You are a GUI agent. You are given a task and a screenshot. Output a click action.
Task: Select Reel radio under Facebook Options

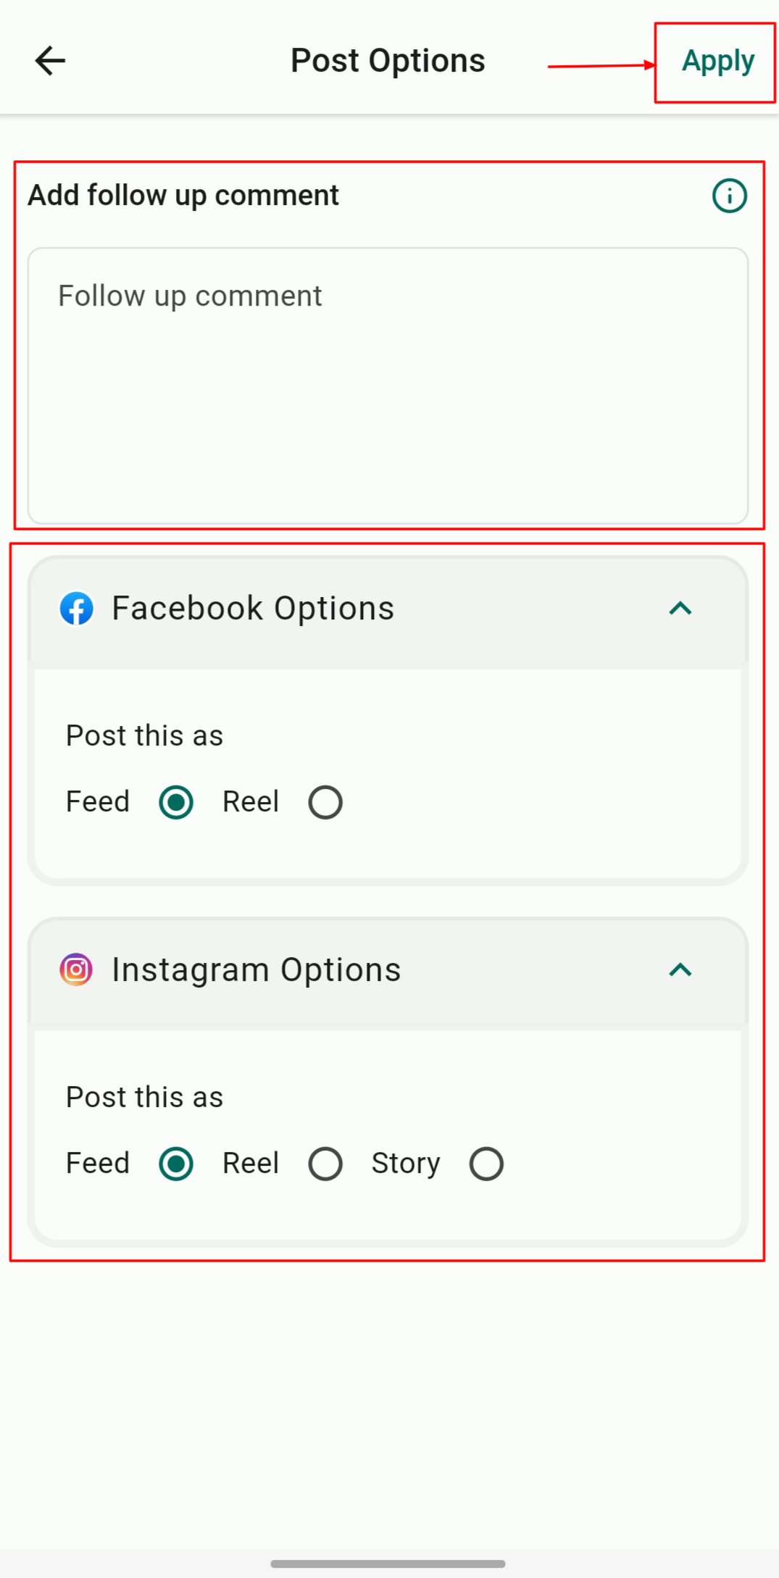[325, 802]
